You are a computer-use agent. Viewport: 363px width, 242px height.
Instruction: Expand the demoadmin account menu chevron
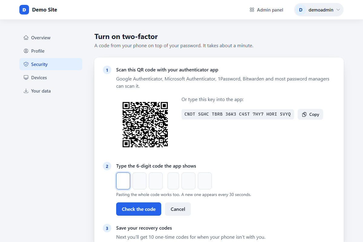click(x=338, y=10)
